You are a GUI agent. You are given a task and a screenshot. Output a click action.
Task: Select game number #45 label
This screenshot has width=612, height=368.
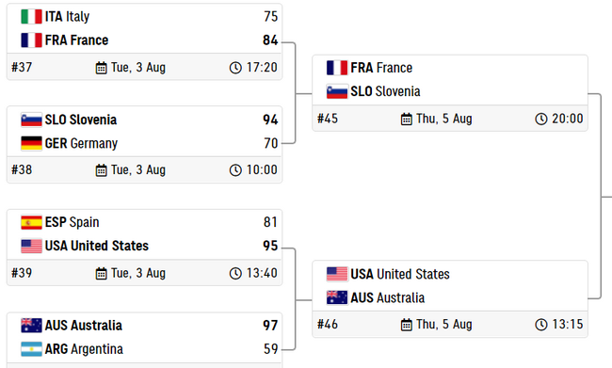click(328, 119)
